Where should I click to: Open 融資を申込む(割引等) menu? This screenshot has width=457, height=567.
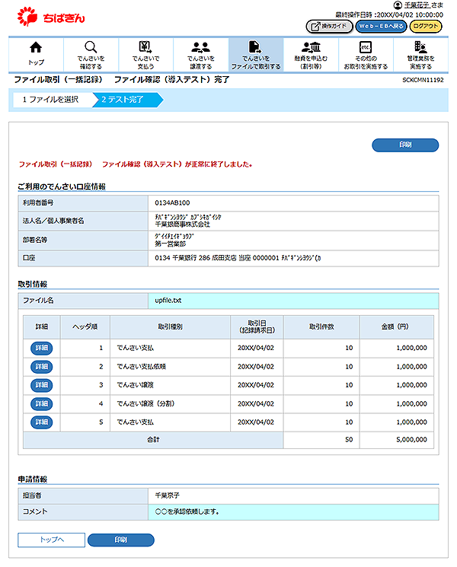[x=311, y=54]
